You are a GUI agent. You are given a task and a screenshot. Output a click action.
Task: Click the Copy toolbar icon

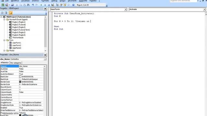coord(21,5)
